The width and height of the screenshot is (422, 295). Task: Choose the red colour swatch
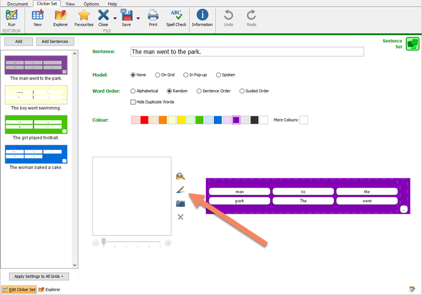(144, 120)
